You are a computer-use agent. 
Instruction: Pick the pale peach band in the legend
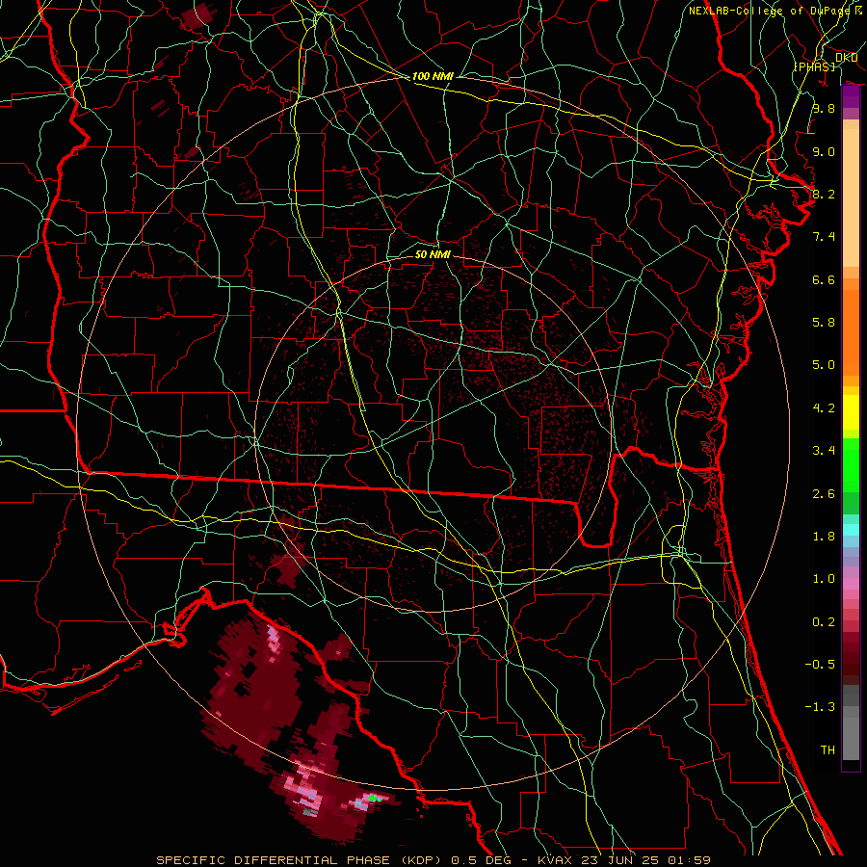pyautogui.click(x=851, y=197)
